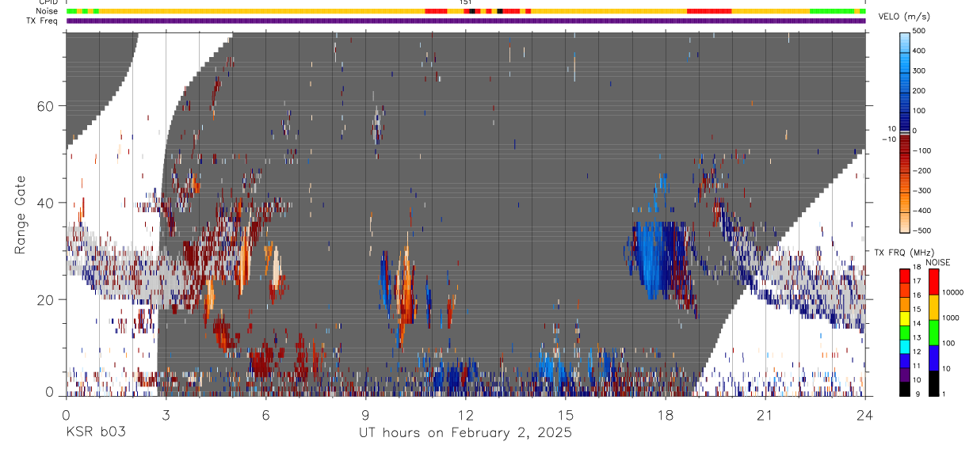
Task: Pick the light blue top of the velocity colorbar
Action: coord(904,41)
